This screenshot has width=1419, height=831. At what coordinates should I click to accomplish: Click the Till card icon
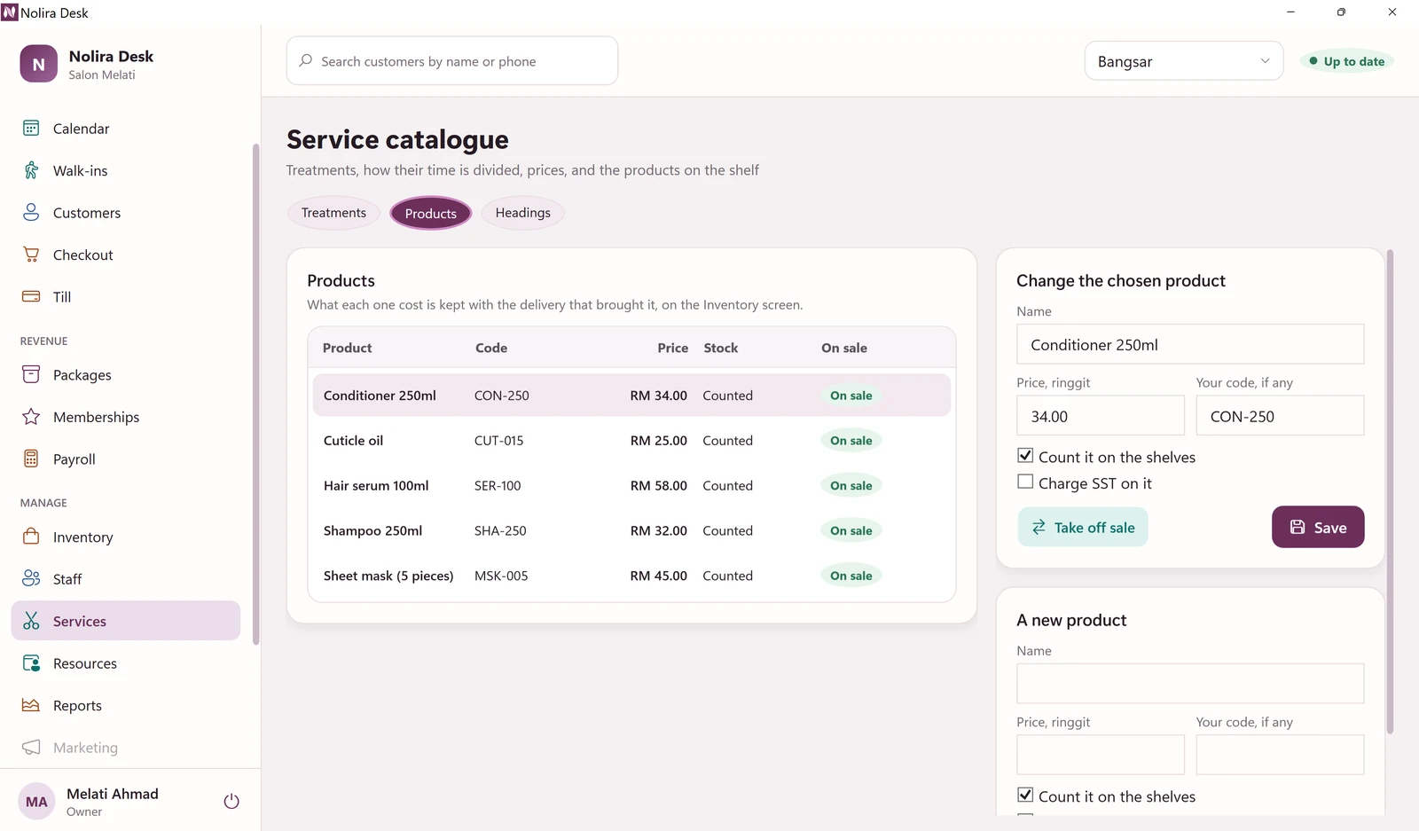coord(31,296)
